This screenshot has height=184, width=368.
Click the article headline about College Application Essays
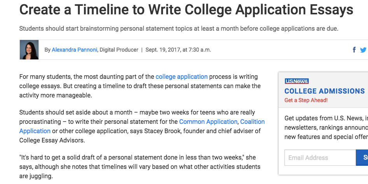[x=186, y=10]
